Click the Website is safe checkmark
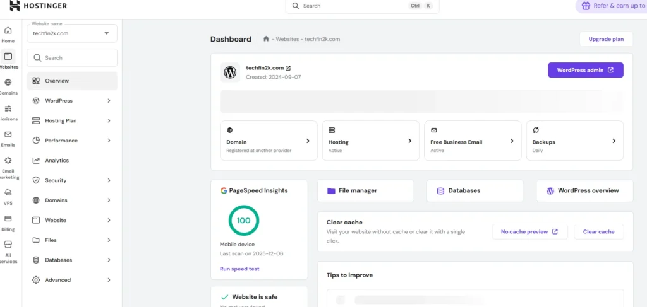 [x=224, y=297]
